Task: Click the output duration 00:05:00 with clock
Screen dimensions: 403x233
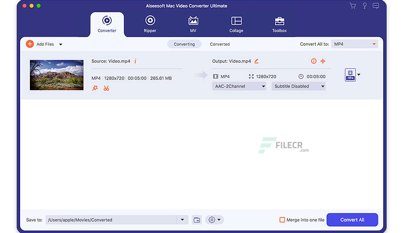Action: pyautogui.click(x=312, y=77)
